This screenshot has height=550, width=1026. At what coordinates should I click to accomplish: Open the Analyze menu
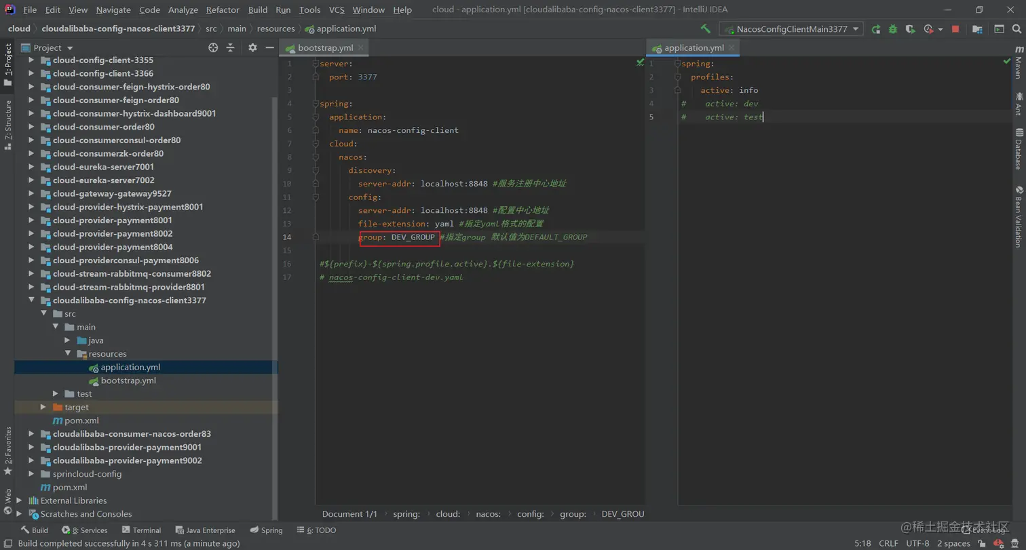[x=183, y=10]
